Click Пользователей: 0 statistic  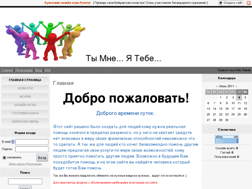click(227, 157)
